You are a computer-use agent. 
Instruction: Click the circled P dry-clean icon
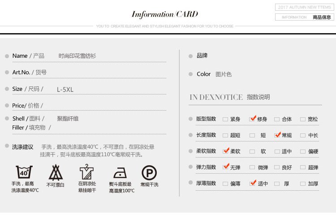point(149,172)
